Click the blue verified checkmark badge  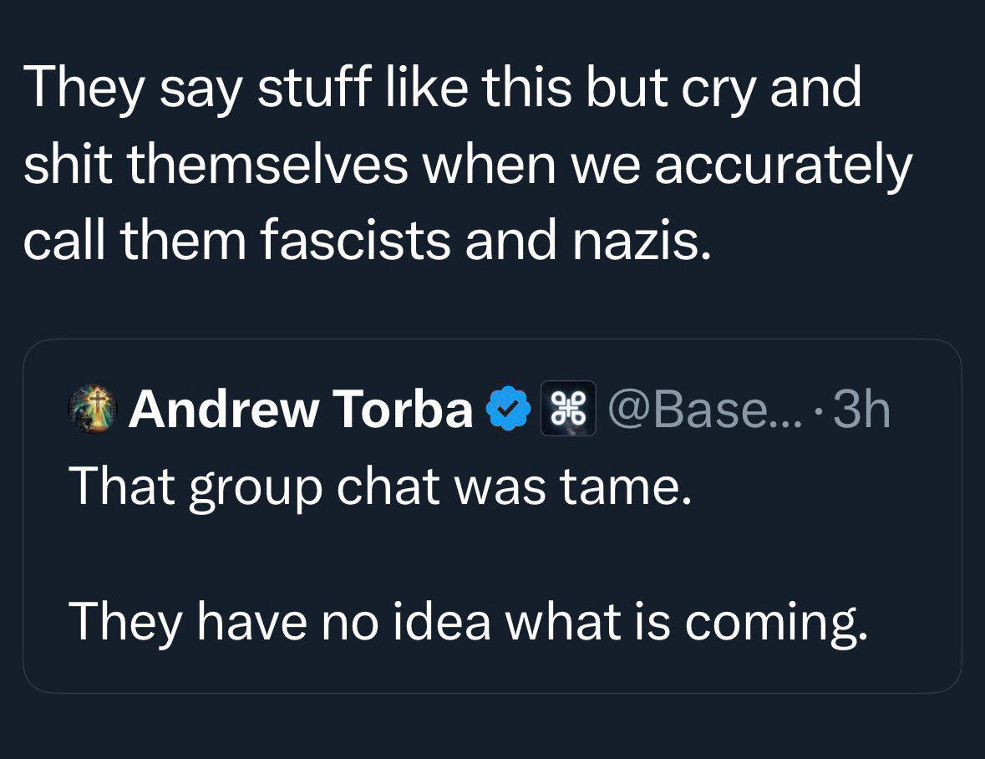tap(509, 410)
